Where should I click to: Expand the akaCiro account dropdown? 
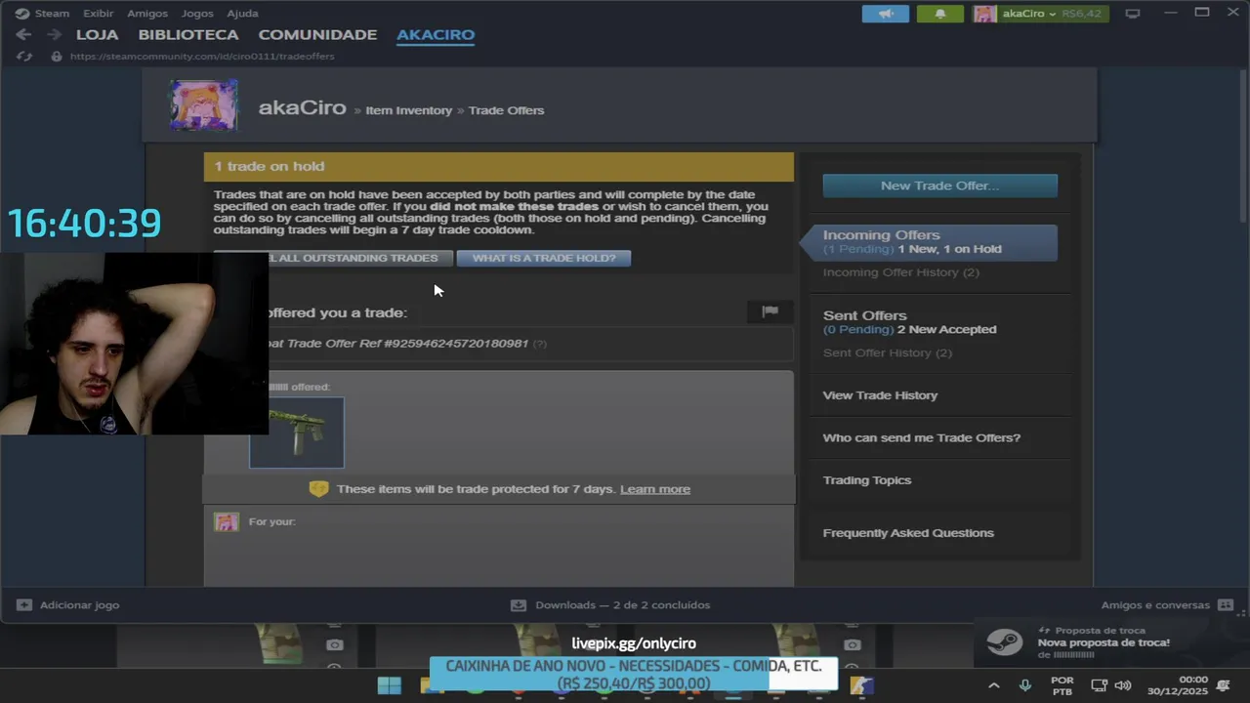(x=1028, y=14)
